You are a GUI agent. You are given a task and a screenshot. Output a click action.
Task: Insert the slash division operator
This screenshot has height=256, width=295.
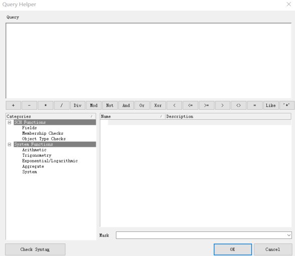[62, 105]
